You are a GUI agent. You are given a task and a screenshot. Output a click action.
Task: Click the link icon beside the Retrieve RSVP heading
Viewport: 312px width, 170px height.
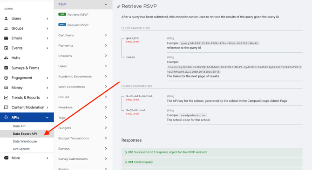click(119, 6)
